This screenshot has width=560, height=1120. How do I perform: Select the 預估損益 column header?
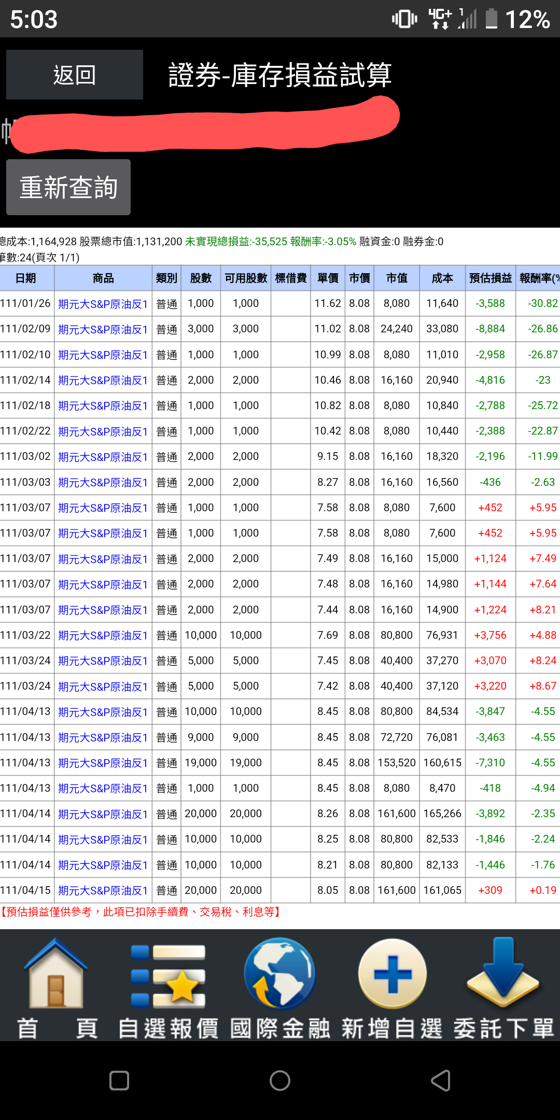490,278
